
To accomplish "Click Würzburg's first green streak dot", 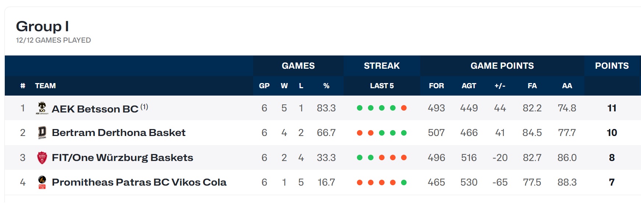I will [x=360, y=158].
